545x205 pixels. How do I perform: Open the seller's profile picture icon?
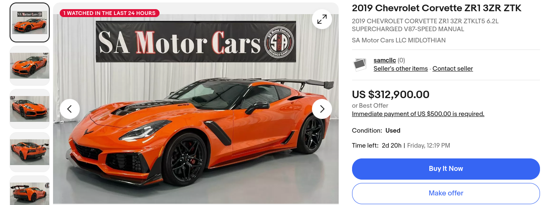(360, 64)
